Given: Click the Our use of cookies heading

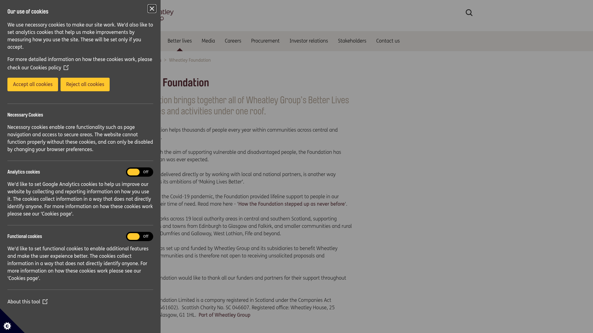Looking at the screenshot, I should pos(28,11).
